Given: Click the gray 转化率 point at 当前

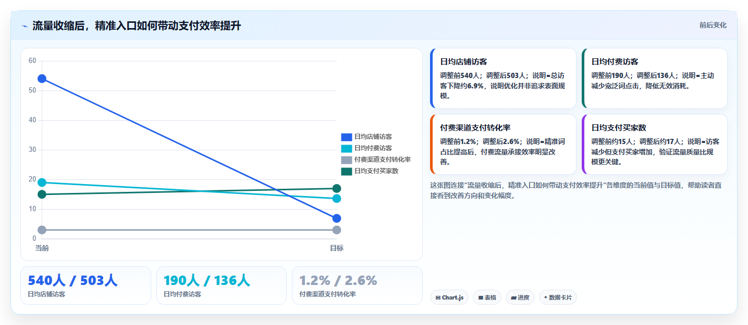Looking at the screenshot, I should [42, 230].
